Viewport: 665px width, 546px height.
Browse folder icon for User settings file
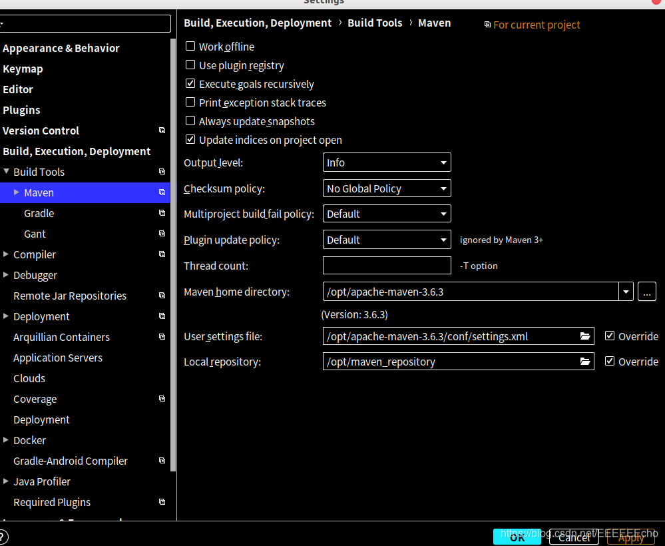[585, 336]
